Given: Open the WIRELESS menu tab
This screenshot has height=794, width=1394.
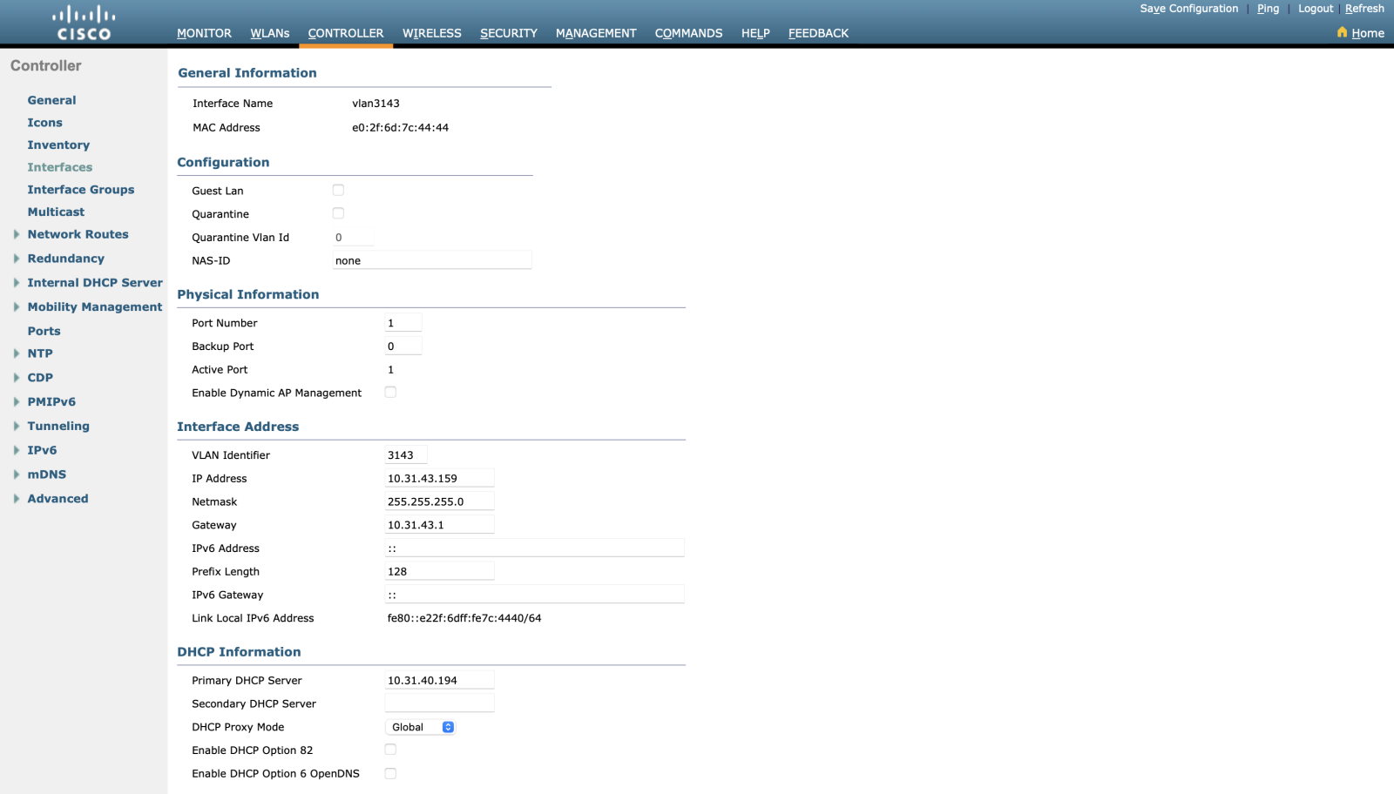Looking at the screenshot, I should click(431, 33).
